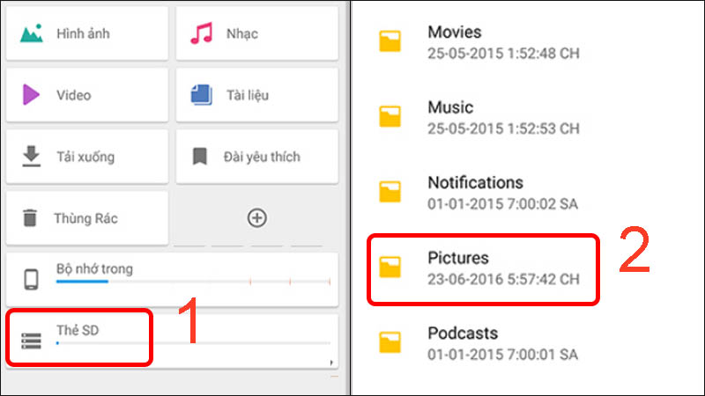Click the small arrow at bottom right of left panel

pos(331,362)
